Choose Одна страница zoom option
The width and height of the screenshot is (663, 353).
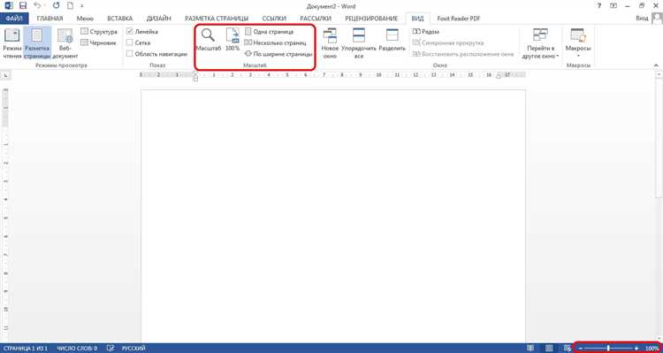(x=269, y=32)
